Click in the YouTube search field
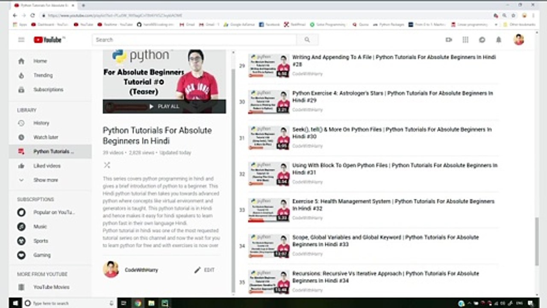The image size is (547, 308). [194, 40]
